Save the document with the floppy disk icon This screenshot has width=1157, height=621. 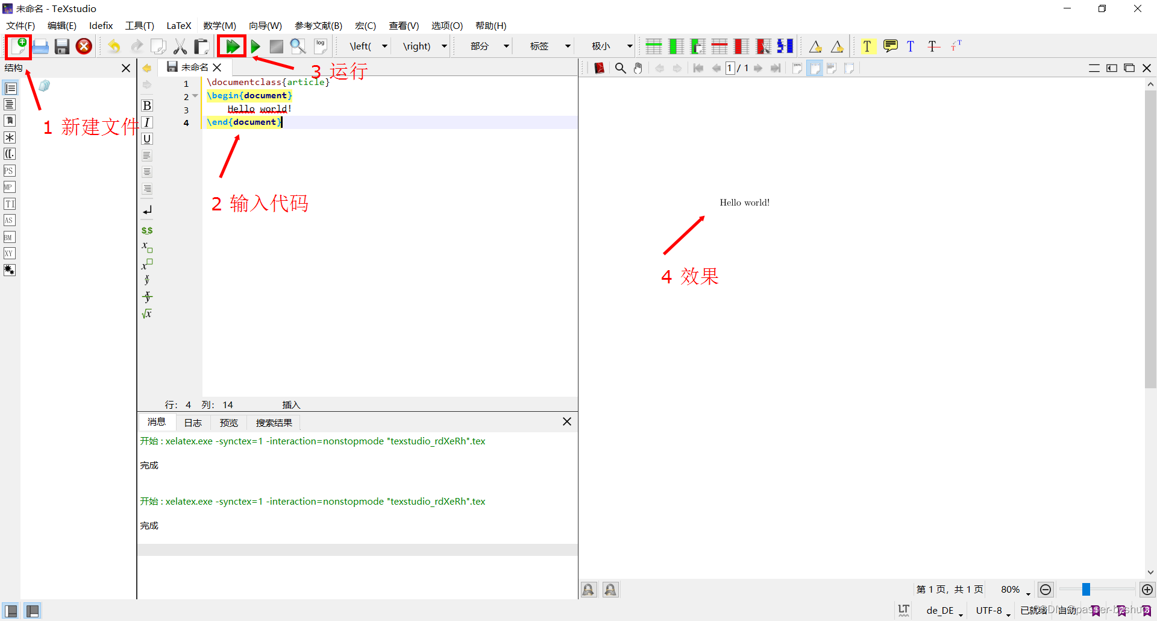coord(62,46)
